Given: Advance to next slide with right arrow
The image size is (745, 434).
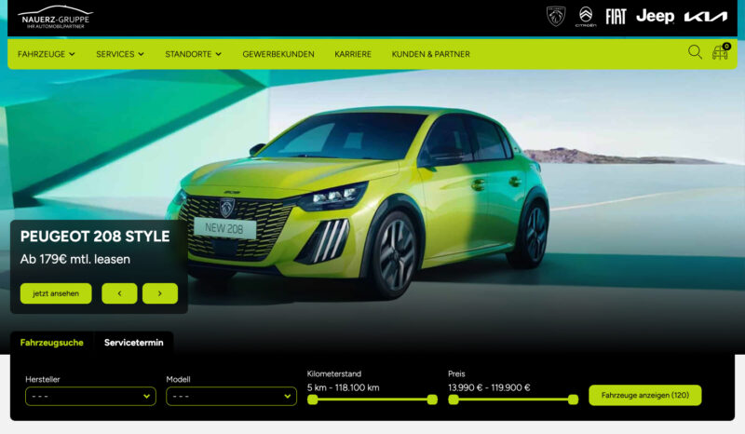Looking at the screenshot, I should coord(159,293).
